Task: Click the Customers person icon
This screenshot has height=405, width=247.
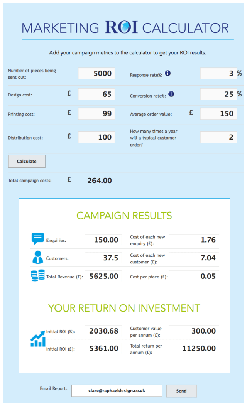Action: (38, 257)
